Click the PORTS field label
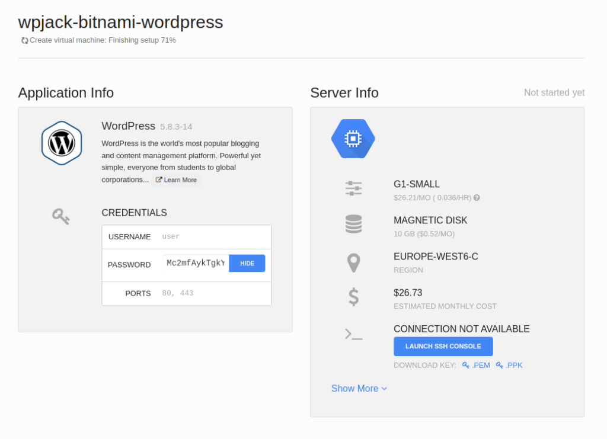This screenshot has height=439, width=607. [138, 294]
